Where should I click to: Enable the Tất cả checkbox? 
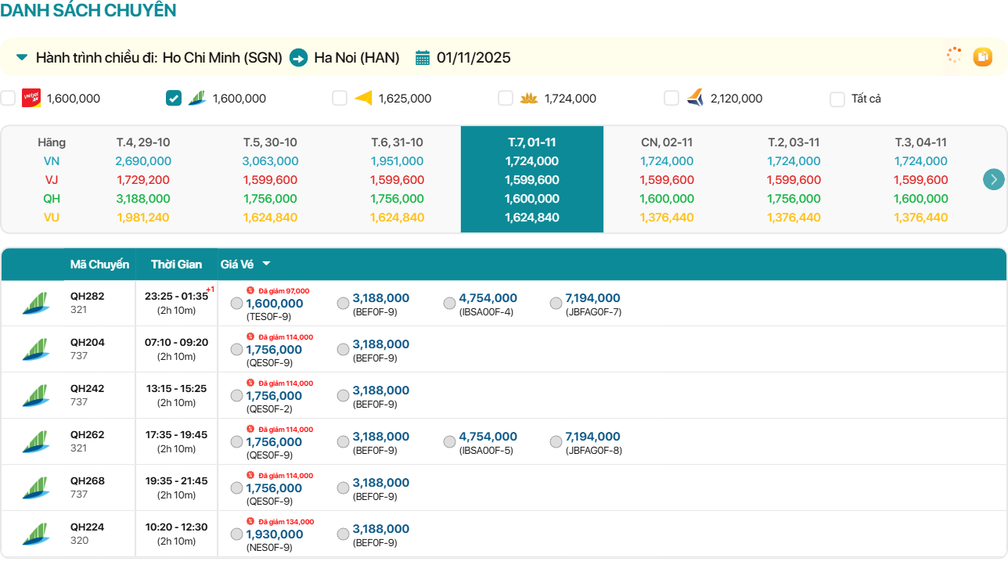coord(837,99)
